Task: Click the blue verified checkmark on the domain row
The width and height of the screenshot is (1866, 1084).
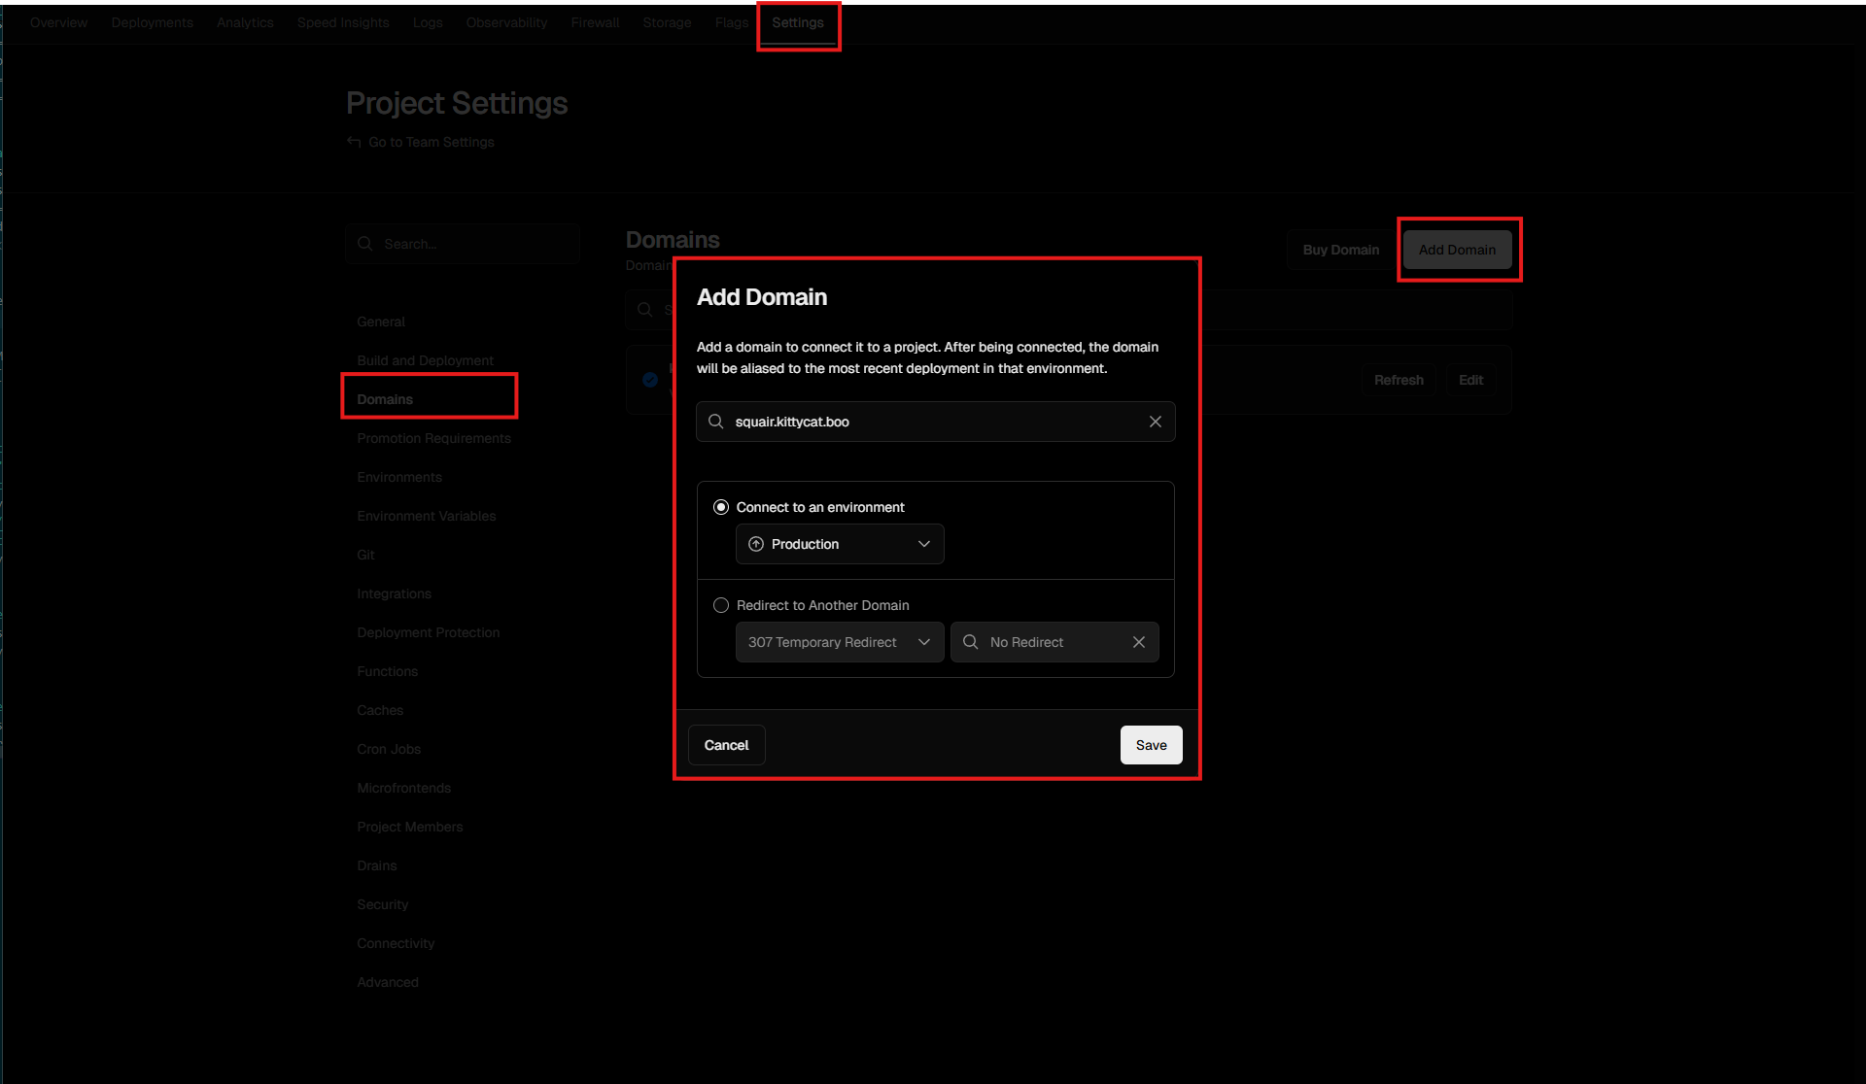Action: coord(649,379)
